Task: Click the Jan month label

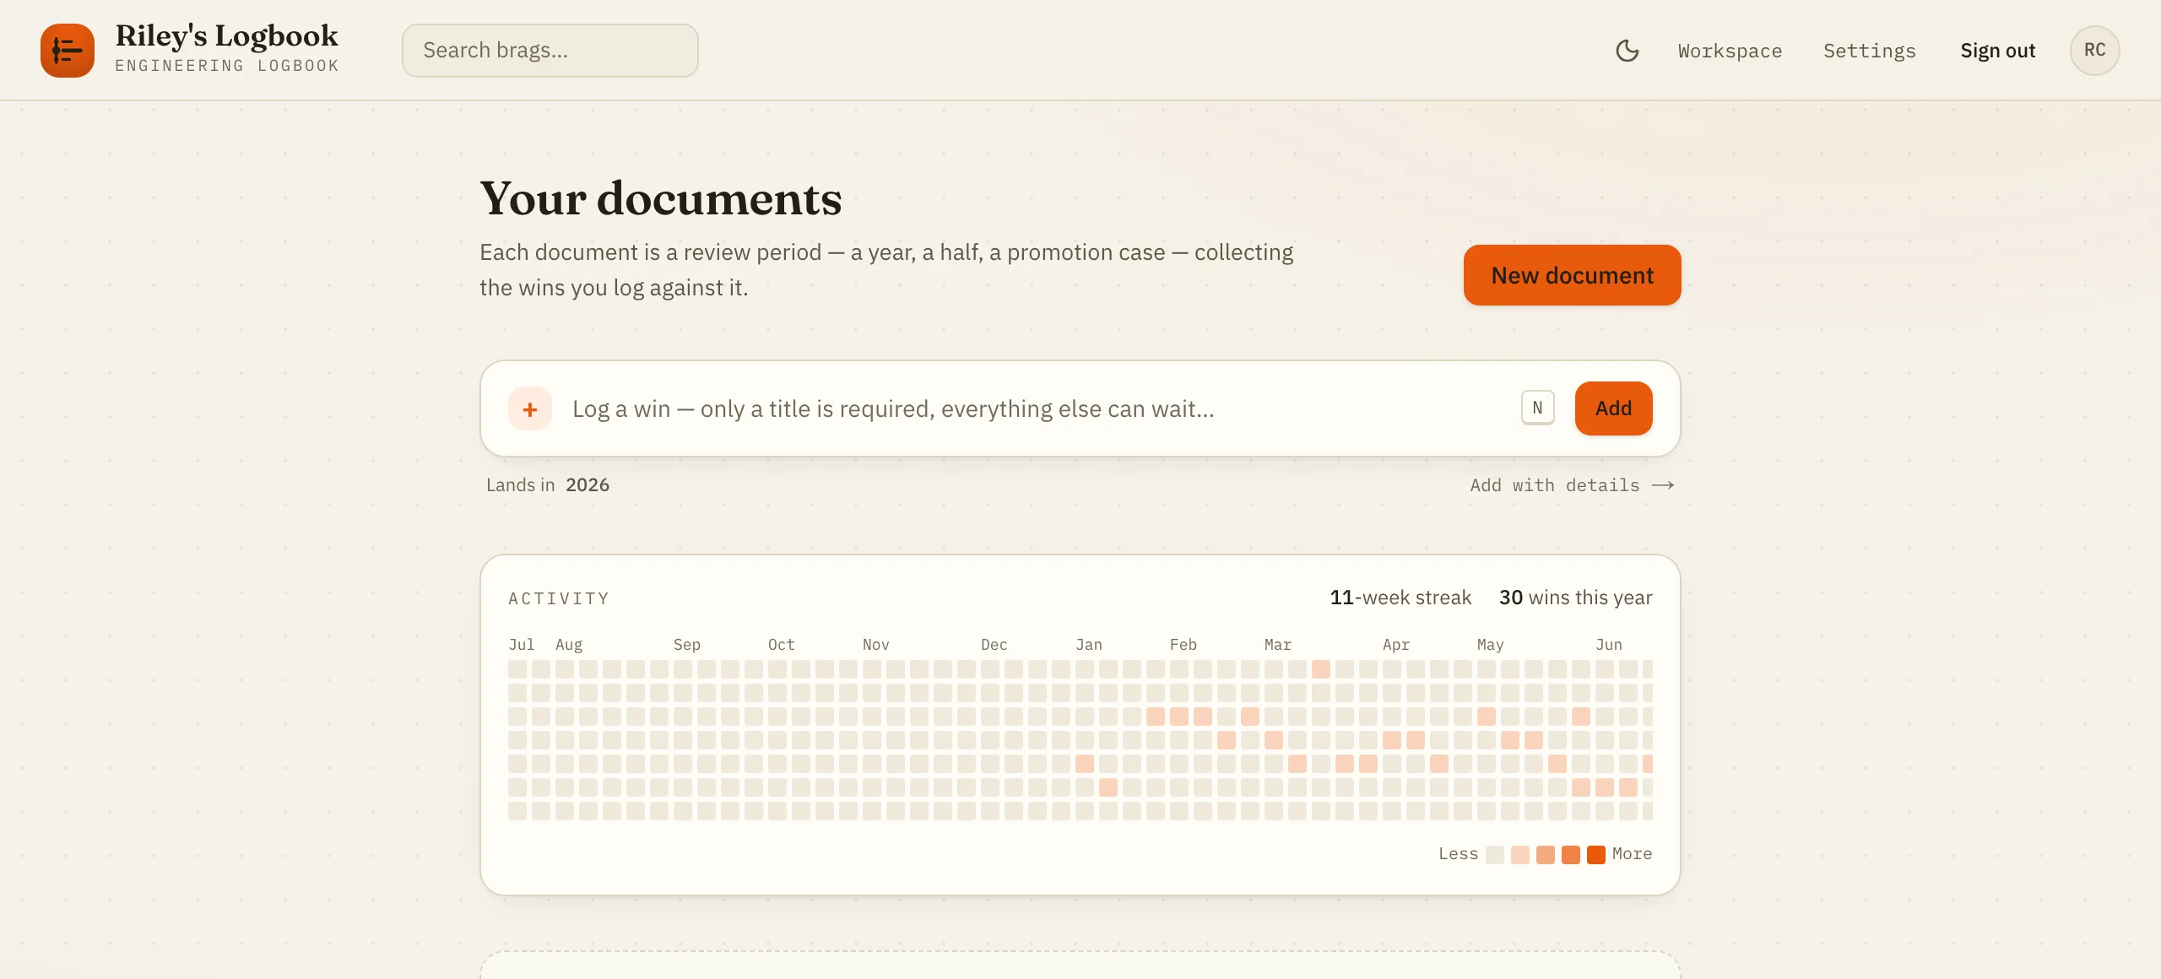Action: point(1089,645)
